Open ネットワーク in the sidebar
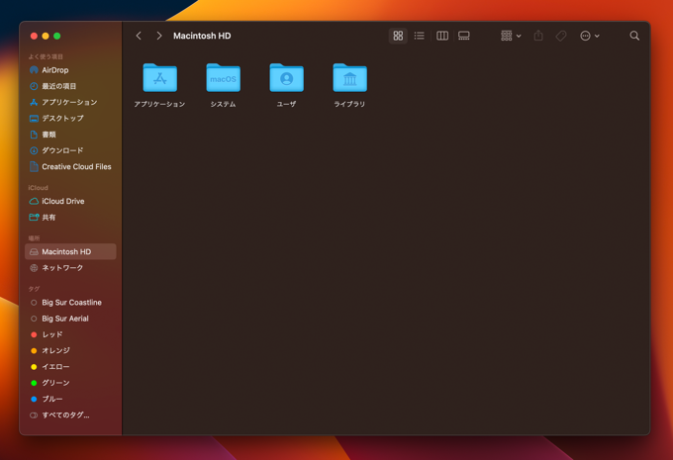The image size is (673, 460). [x=70, y=268]
